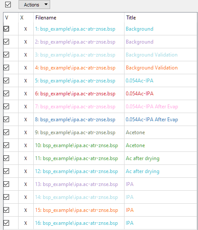Viewport: 198px width, 230px height.
Task: Select filename 6: bsp_example\ipa.ac-atr-znse.bsp in red
Action: [75, 94]
